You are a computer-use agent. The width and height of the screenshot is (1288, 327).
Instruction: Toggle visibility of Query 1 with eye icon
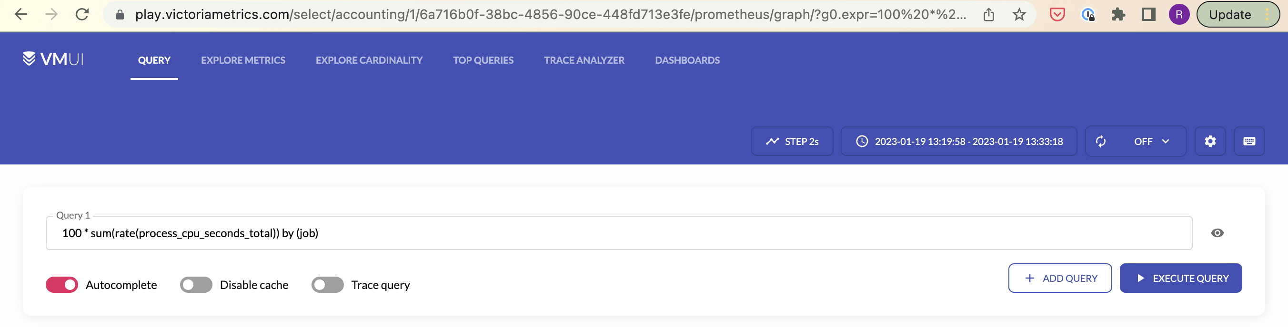point(1217,232)
